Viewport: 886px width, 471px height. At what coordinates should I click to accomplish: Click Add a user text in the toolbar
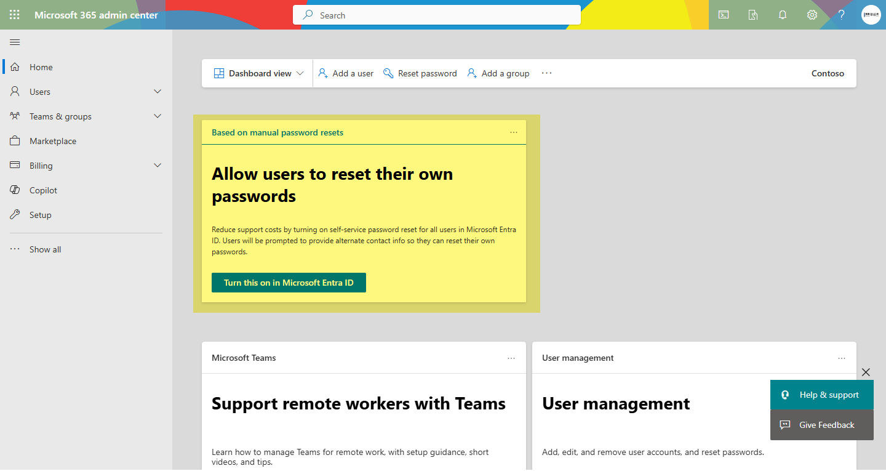click(x=353, y=73)
